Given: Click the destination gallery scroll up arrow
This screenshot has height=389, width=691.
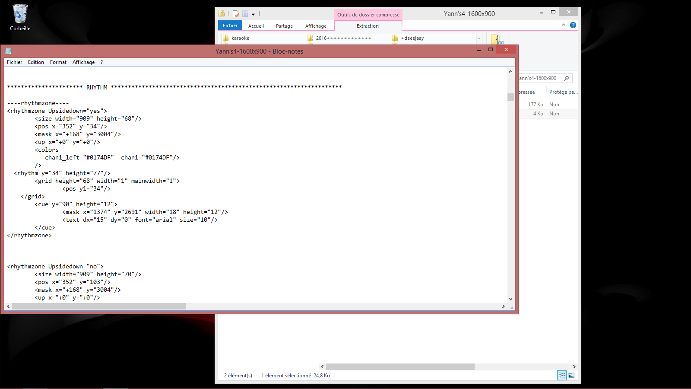Looking at the screenshot, I should coord(479,38).
